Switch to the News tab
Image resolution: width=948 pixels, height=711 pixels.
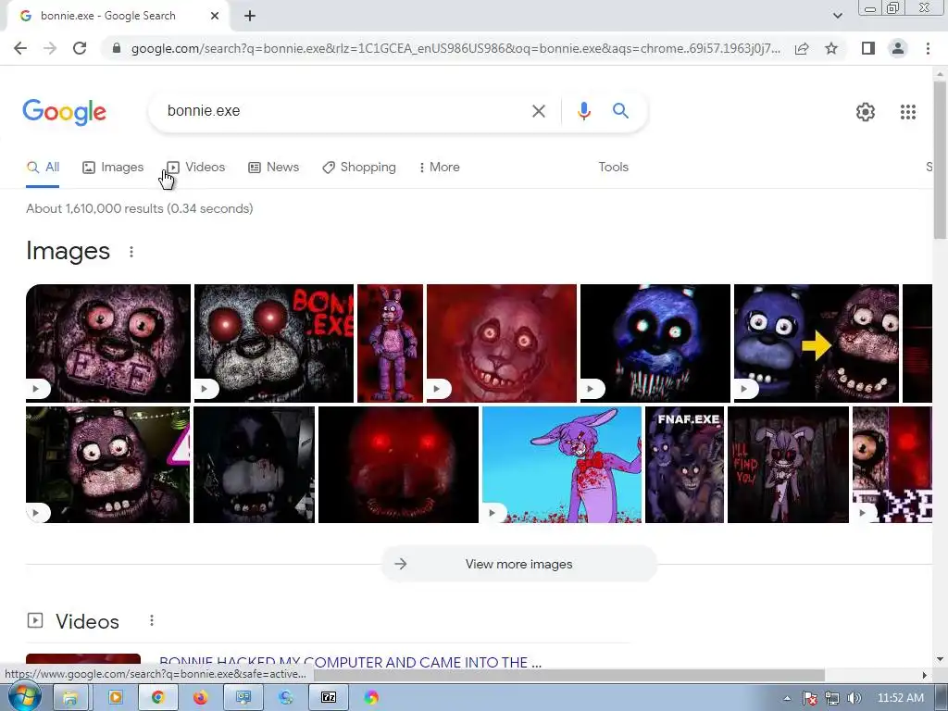tap(273, 168)
